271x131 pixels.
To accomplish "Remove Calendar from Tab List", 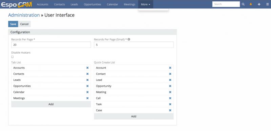I will click(x=87, y=92).
